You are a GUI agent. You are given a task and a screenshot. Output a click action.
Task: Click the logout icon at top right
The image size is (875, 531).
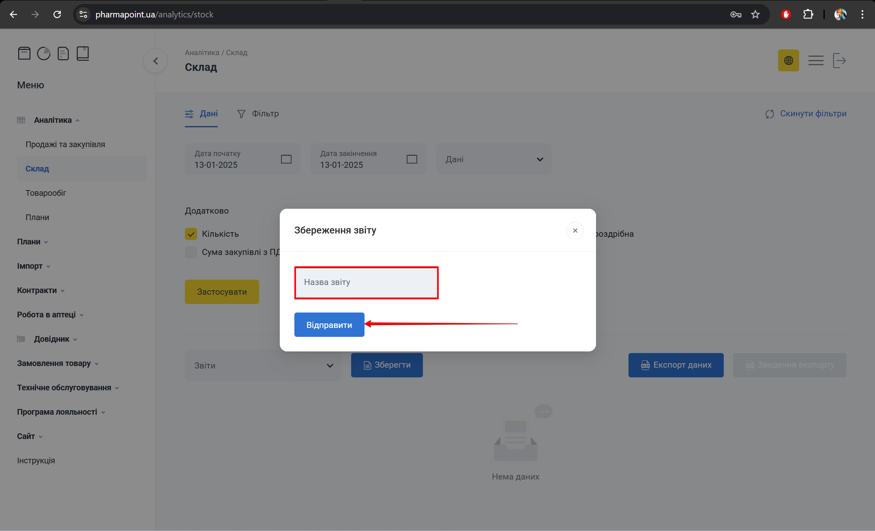click(x=839, y=61)
